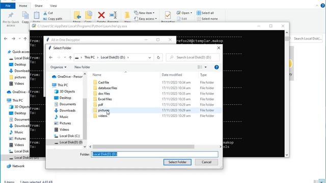The image size is (326, 183).
Task: Go back in Select Folder dialog
Action: click(x=51, y=57)
